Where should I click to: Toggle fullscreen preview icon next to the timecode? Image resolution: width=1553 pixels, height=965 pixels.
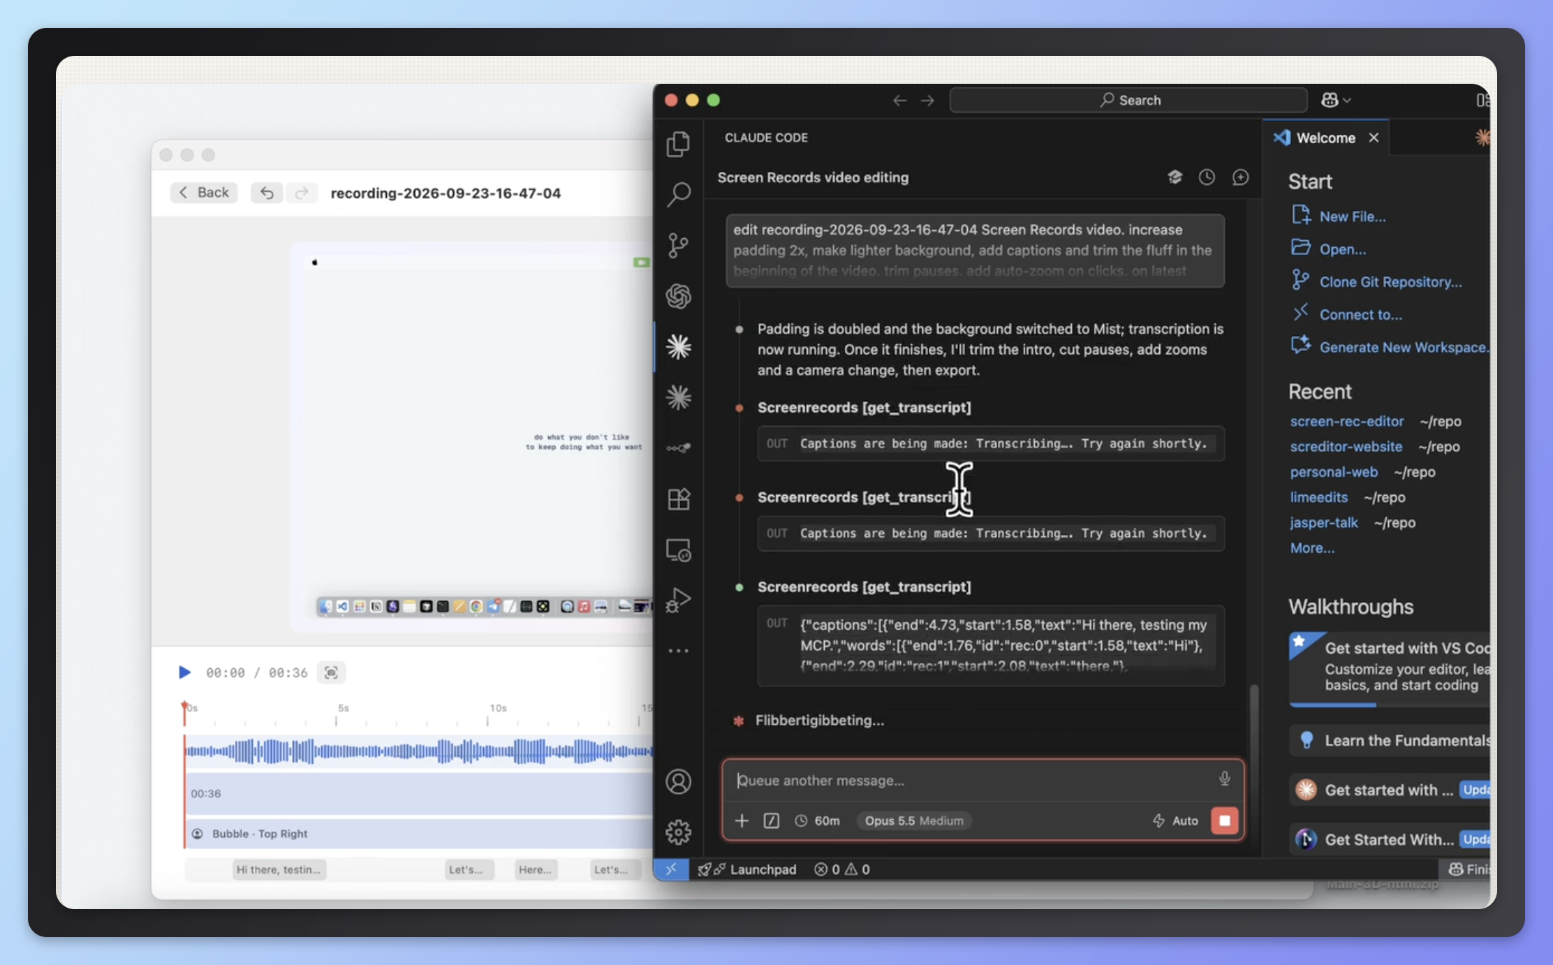331,672
